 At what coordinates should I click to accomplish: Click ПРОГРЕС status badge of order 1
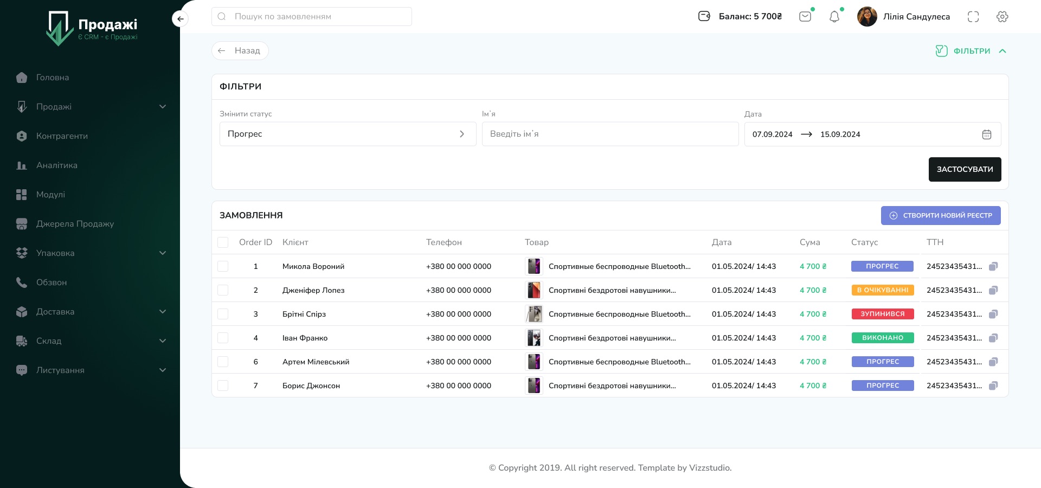(x=882, y=266)
